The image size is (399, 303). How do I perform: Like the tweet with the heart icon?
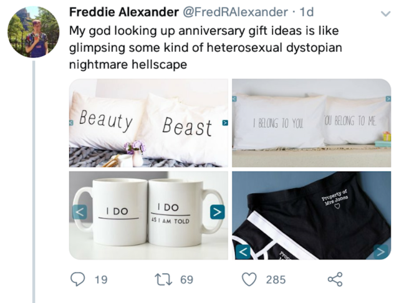[249, 279]
